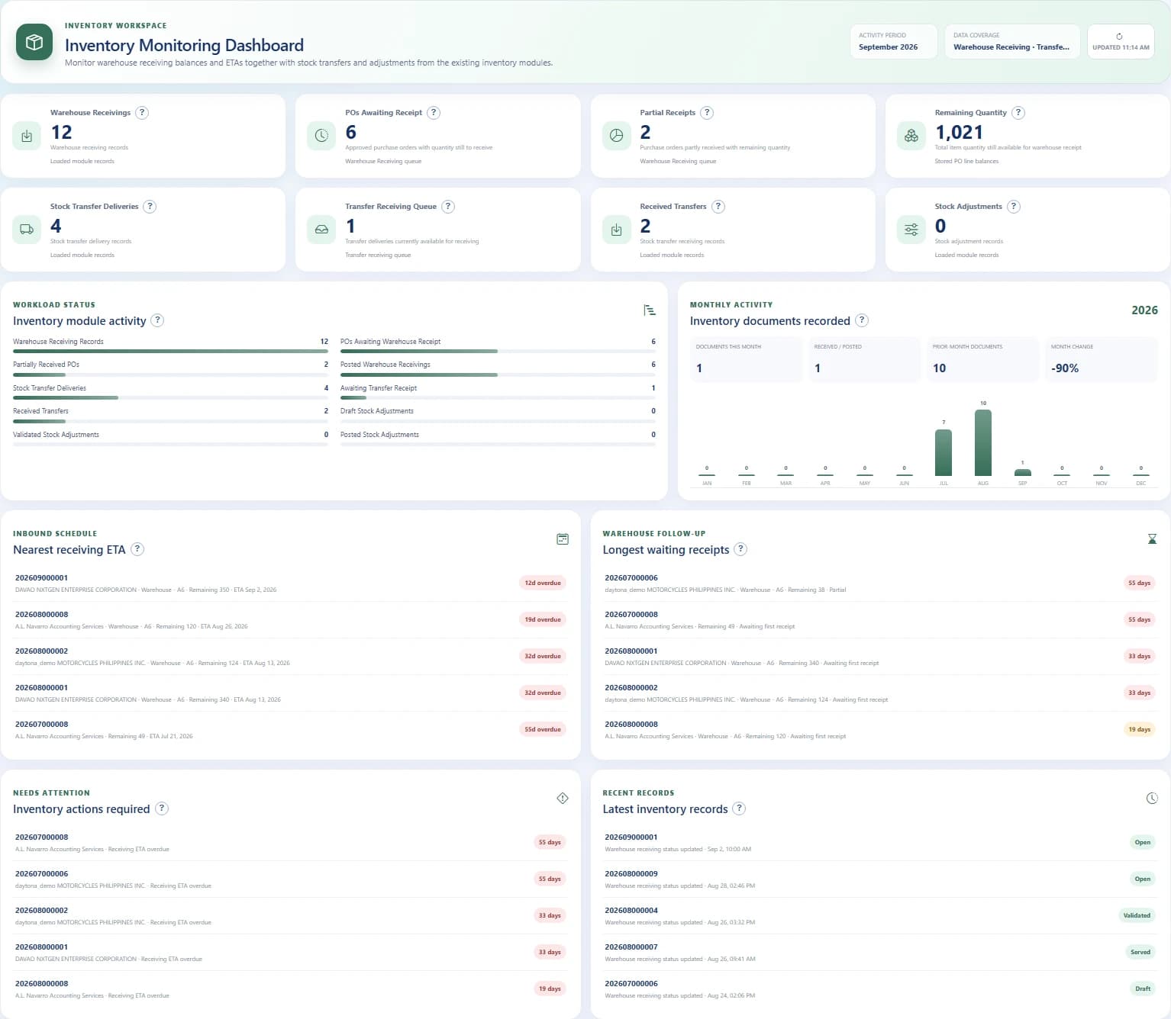The image size is (1171, 1019).
Task: Click the Received / Posted stat tile
Action: [x=864, y=359]
